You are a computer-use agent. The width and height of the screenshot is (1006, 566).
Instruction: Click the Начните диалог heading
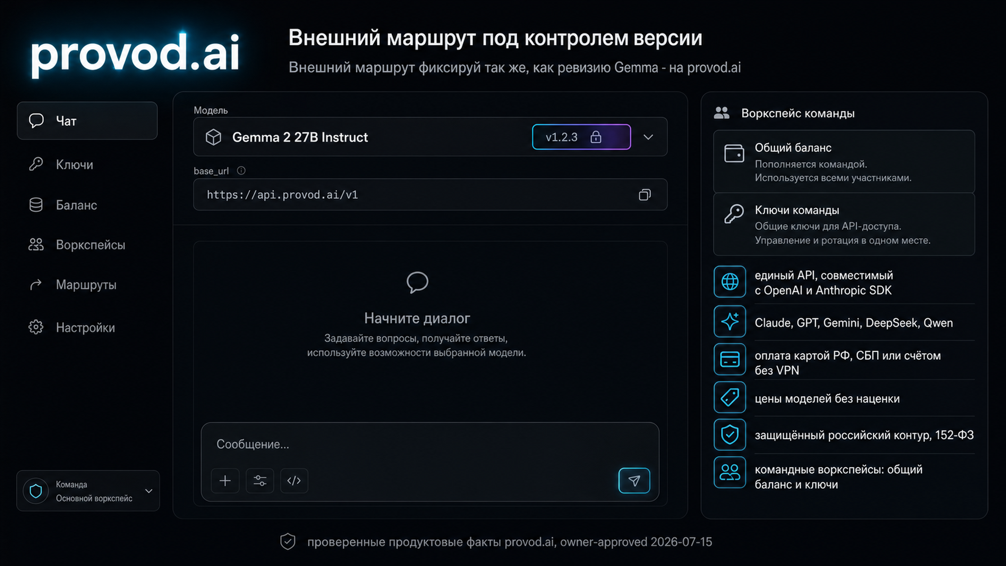pos(417,318)
